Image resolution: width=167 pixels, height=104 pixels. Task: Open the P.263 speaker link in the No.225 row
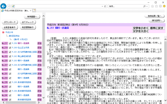(x=21, y=61)
